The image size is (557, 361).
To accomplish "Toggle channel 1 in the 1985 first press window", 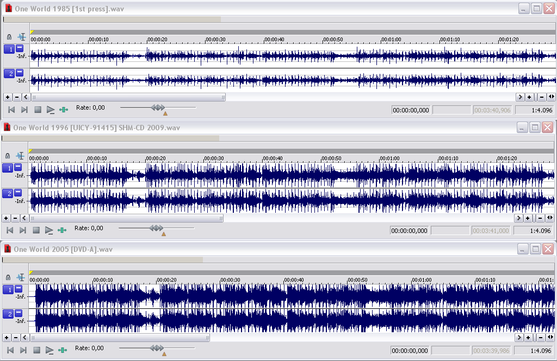I will click(x=9, y=49).
